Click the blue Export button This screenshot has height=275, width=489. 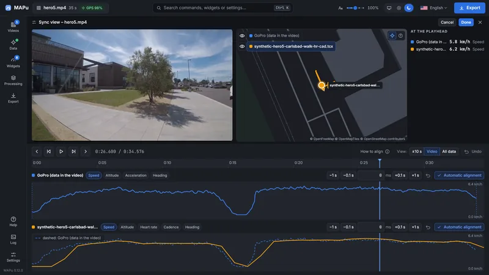pyautogui.click(x=469, y=8)
